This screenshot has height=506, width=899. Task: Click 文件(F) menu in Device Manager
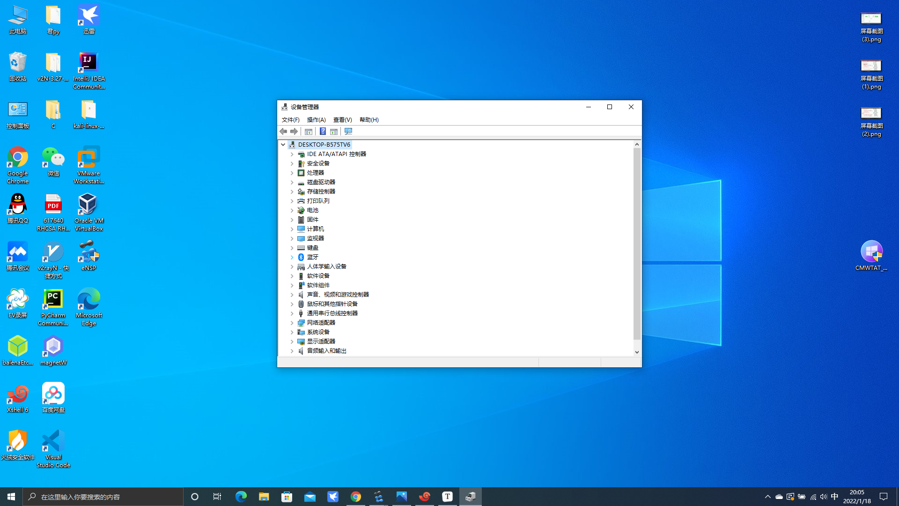pyautogui.click(x=290, y=119)
